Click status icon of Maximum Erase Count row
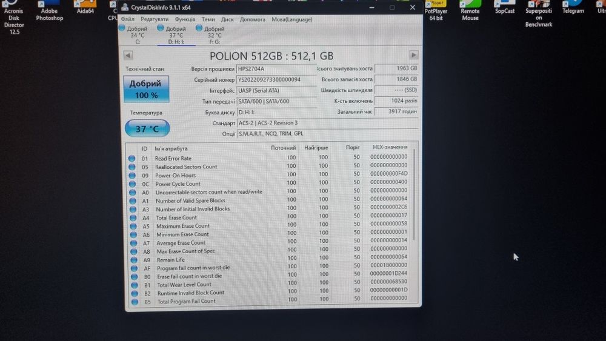The image size is (606, 341). (x=133, y=227)
